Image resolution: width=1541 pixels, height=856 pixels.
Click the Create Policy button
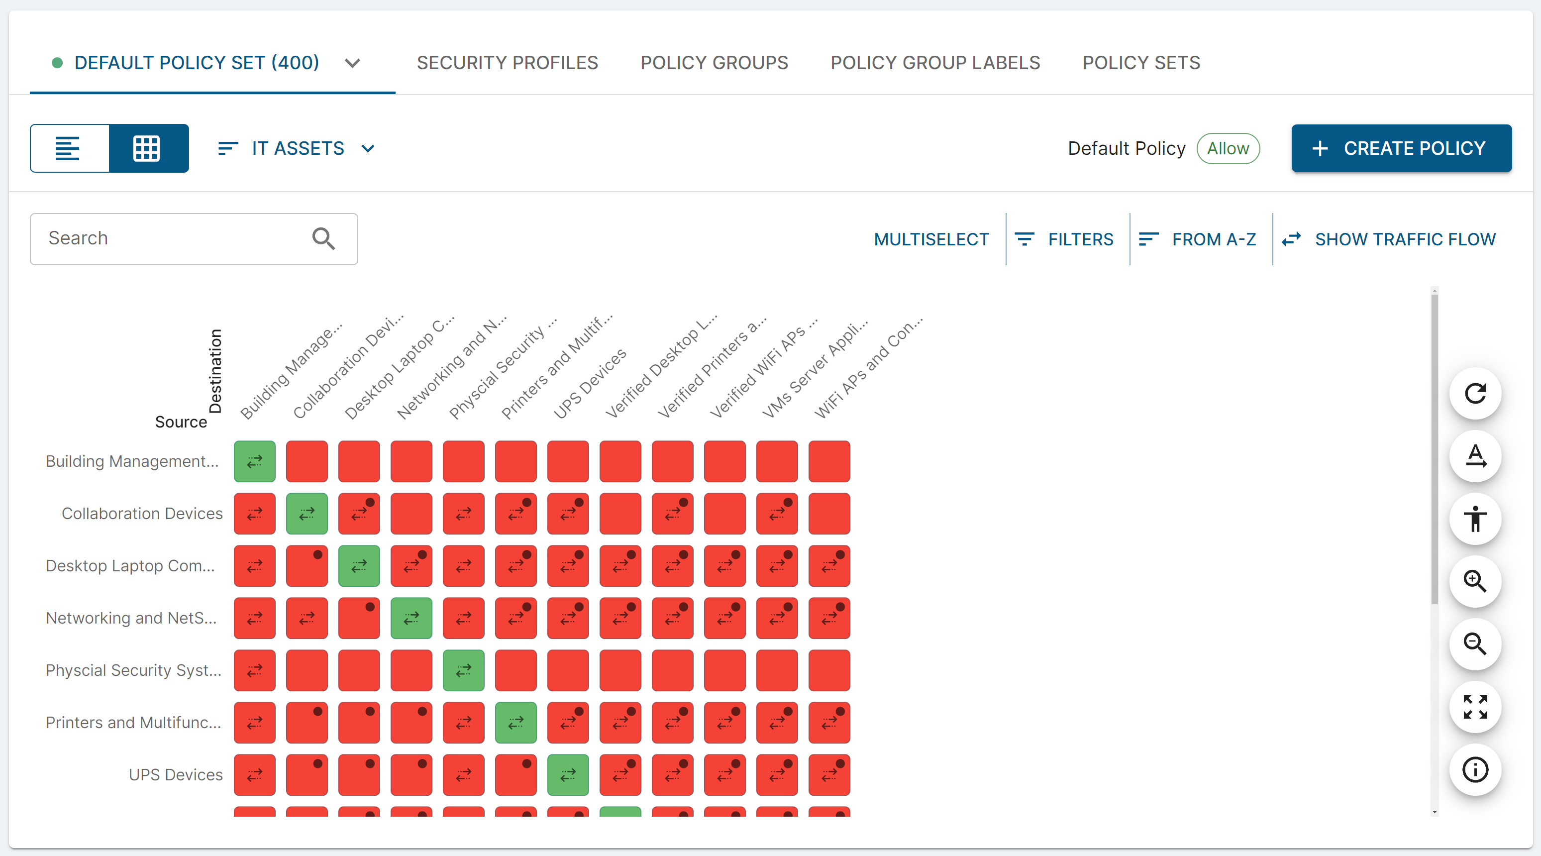click(1400, 148)
